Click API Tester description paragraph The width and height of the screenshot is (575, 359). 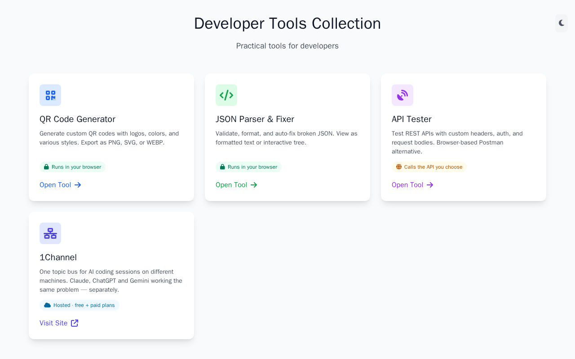[x=457, y=142]
